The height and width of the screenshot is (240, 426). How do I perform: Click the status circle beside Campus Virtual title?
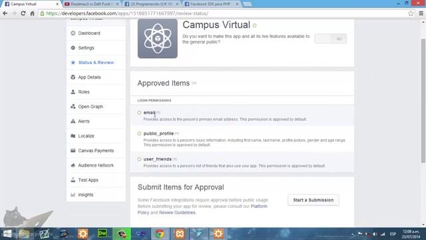tap(254, 25)
